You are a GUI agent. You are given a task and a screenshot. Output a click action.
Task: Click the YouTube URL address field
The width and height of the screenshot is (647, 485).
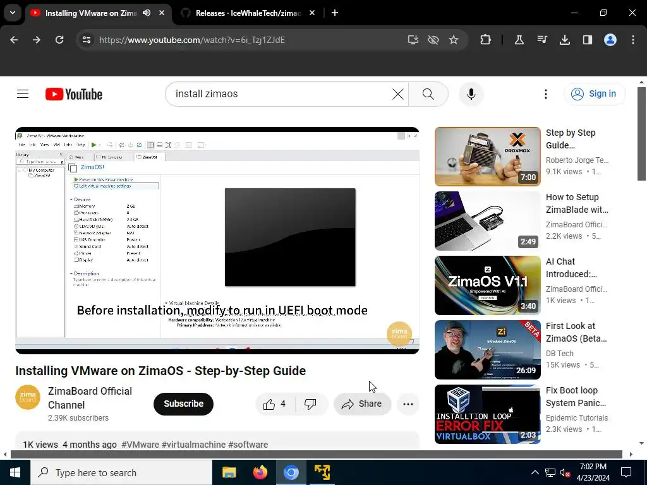(x=248, y=40)
